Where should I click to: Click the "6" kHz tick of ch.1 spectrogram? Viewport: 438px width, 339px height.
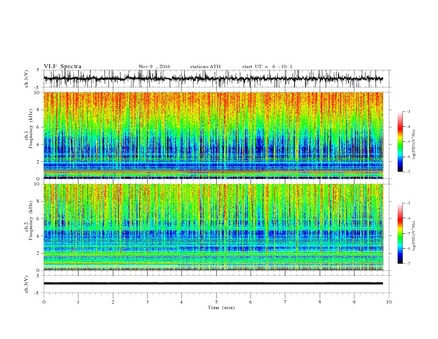click(38, 127)
